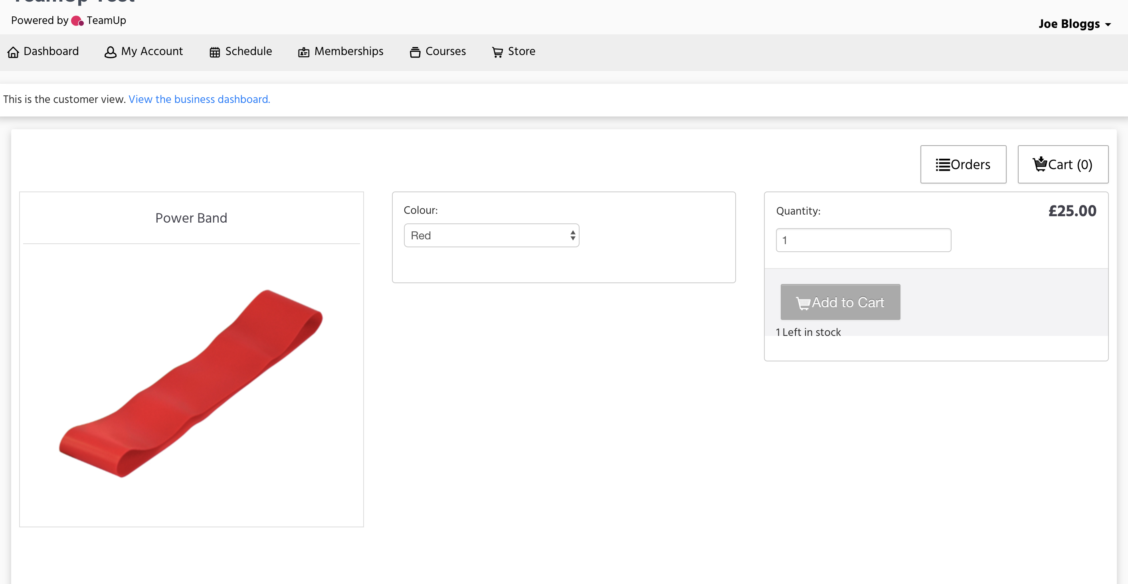Click the Store shopping cart icon
The width and height of the screenshot is (1128, 584).
tap(497, 52)
